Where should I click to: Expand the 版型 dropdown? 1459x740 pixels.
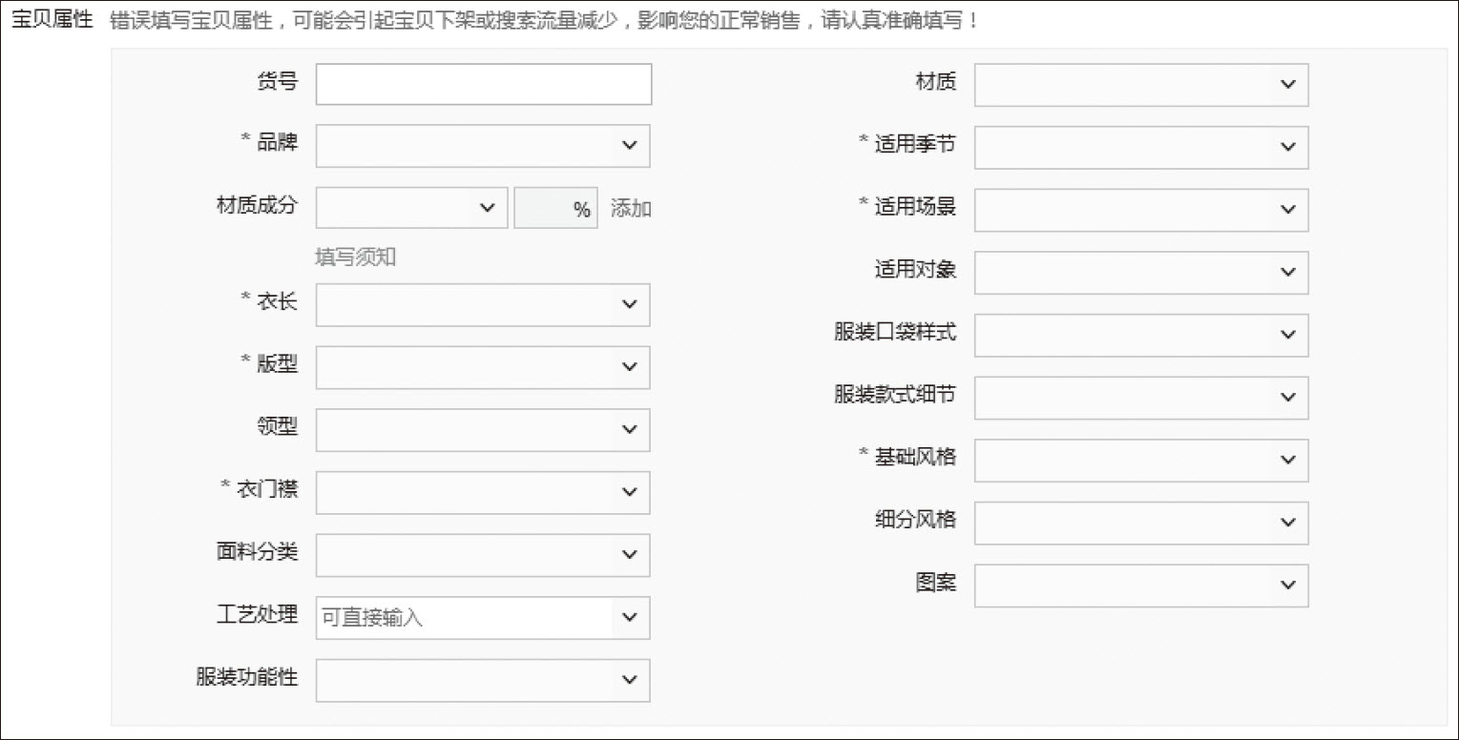[483, 367]
